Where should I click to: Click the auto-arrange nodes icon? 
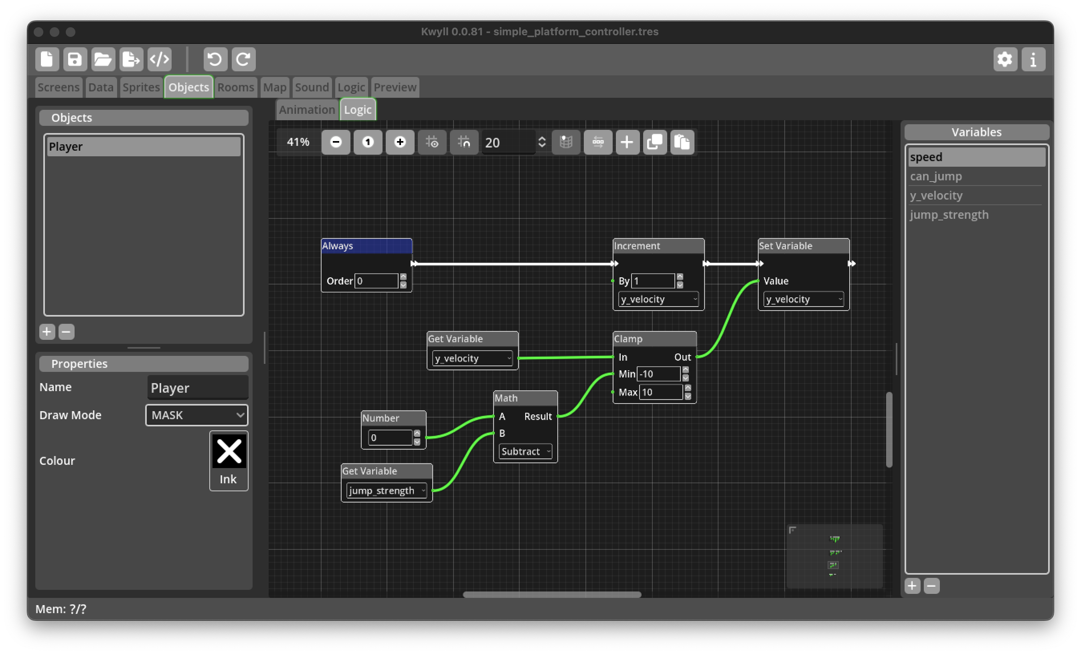tap(597, 142)
